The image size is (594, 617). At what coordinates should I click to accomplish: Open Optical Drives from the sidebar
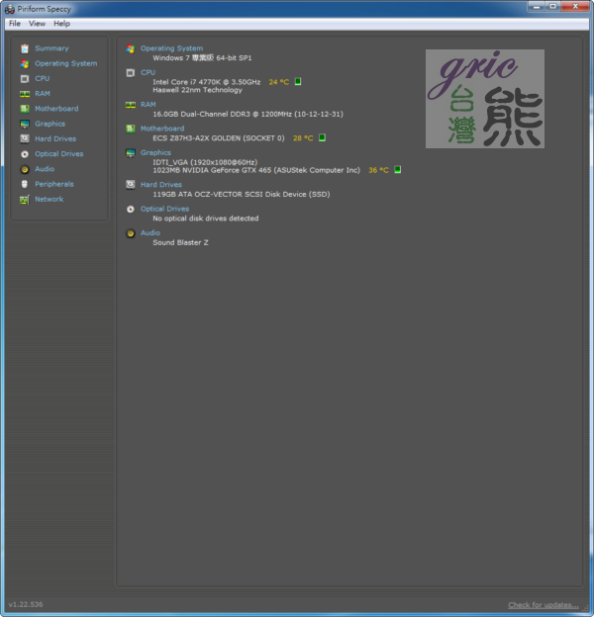click(x=59, y=154)
